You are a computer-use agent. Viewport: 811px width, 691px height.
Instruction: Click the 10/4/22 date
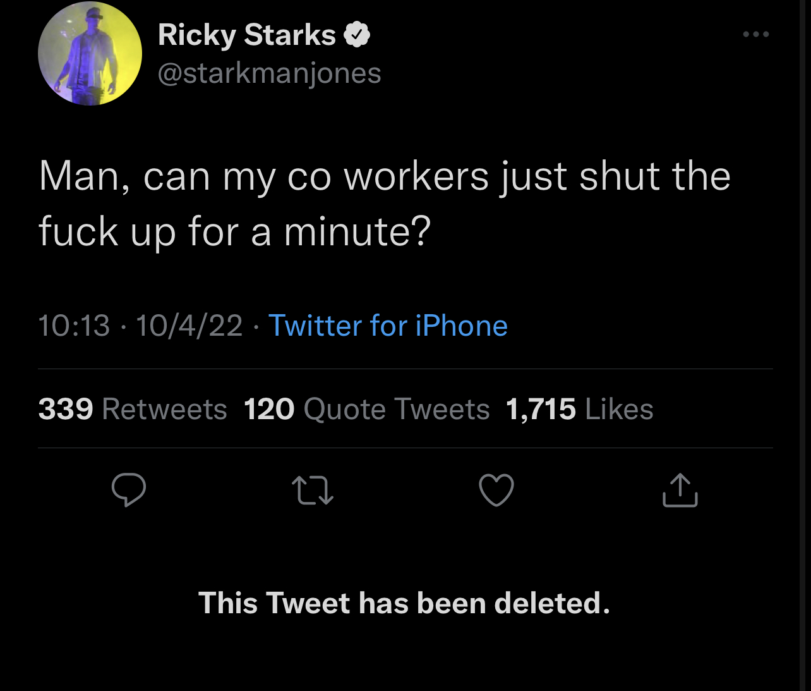[189, 326]
